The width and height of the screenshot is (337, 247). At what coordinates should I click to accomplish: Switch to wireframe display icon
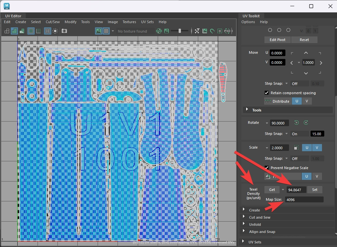pyautogui.click(x=7, y=31)
